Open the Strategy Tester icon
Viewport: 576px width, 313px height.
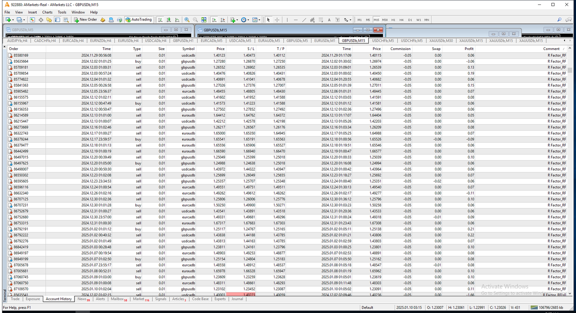(66, 20)
